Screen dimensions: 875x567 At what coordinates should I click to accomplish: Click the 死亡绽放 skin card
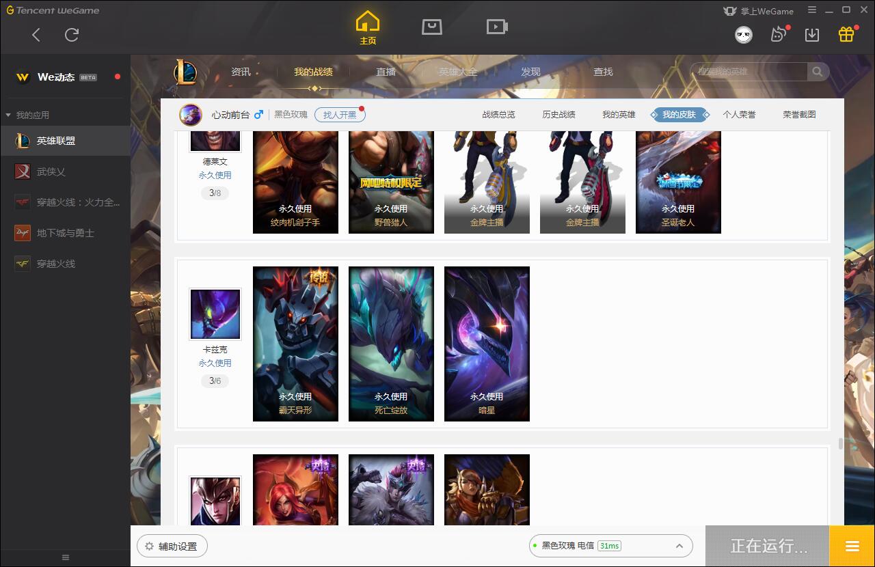391,344
